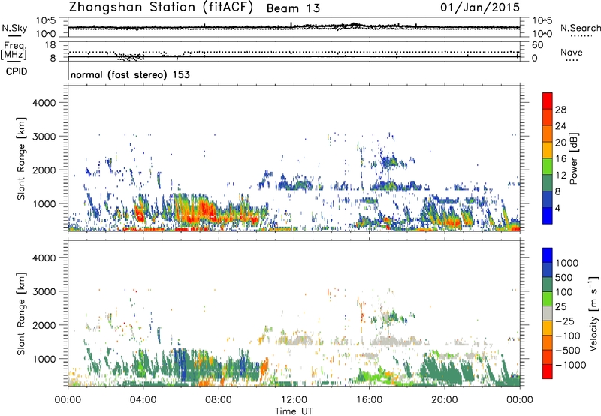Select the "normal (fast stereo) 153" text
601x416 pixels.
point(130,74)
